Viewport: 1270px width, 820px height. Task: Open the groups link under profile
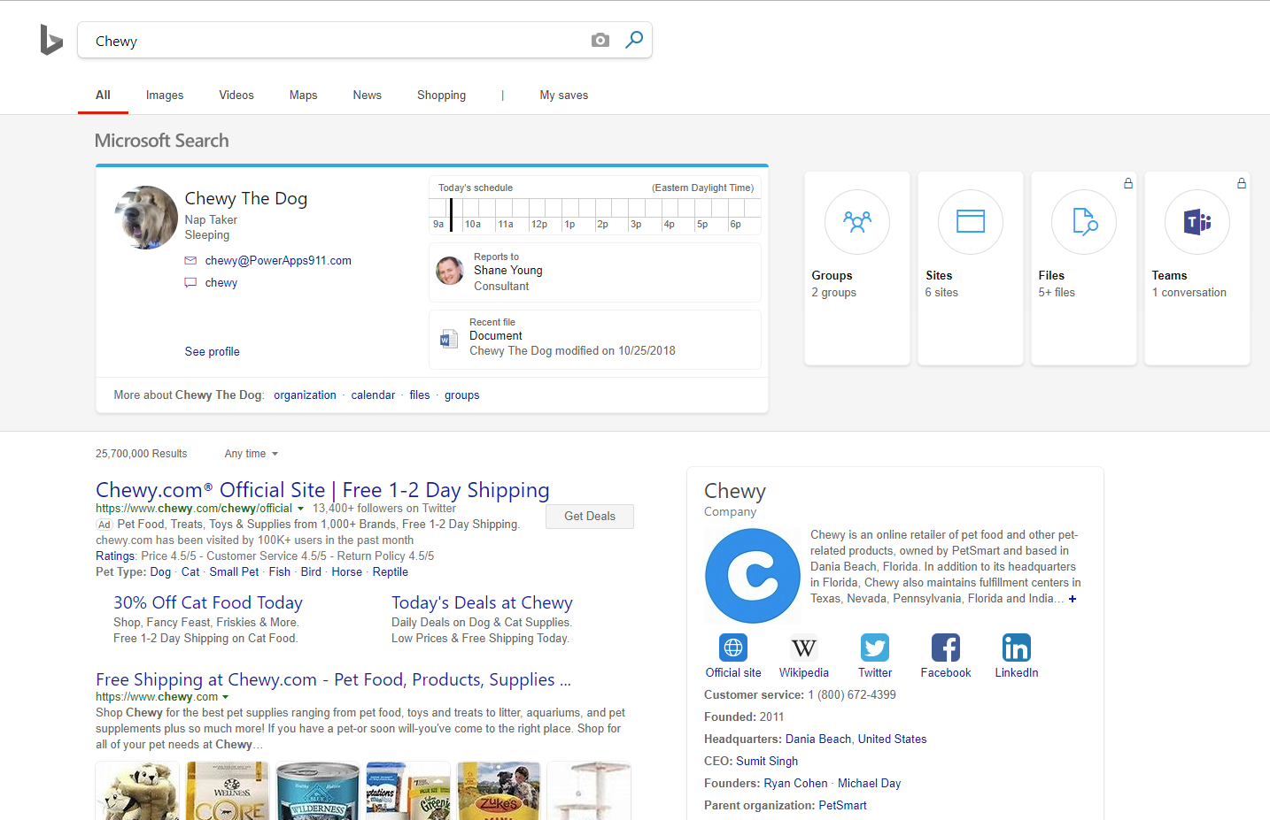pyautogui.click(x=462, y=395)
